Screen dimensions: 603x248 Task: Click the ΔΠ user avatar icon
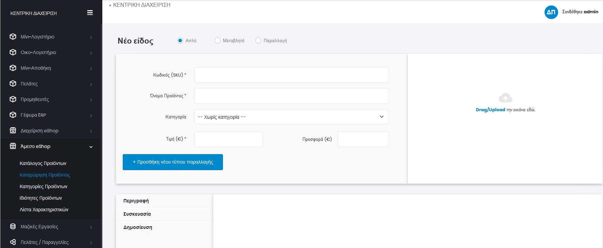pyautogui.click(x=551, y=12)
